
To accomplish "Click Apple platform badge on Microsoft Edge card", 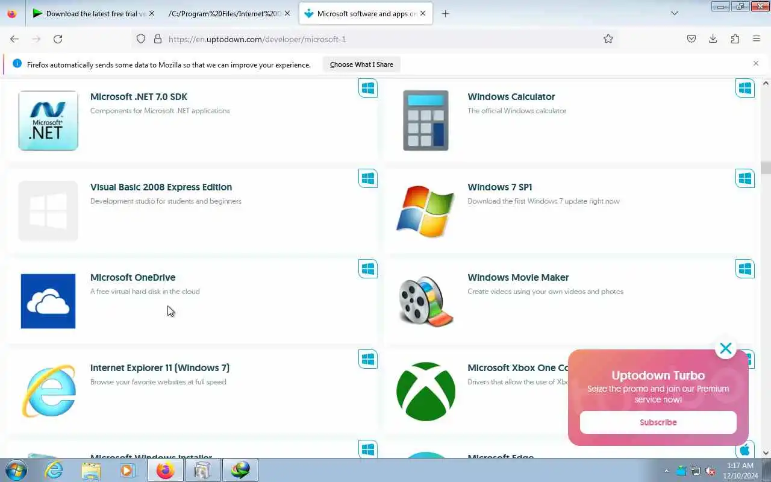I will [745, 450].
